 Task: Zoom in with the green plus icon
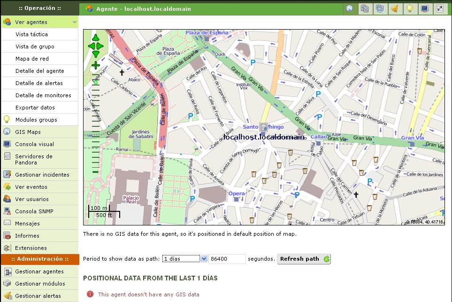[x=96, y=65]
